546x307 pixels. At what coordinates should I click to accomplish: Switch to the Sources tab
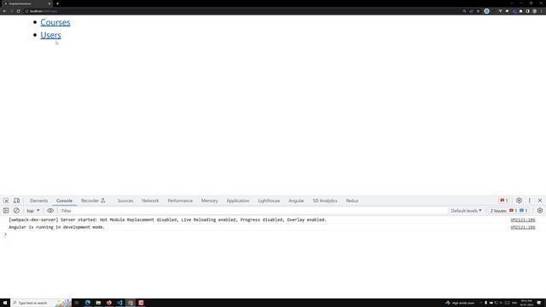click(125, 201)
